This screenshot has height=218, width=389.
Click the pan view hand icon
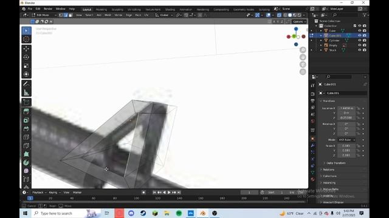(x=303, y=58)
